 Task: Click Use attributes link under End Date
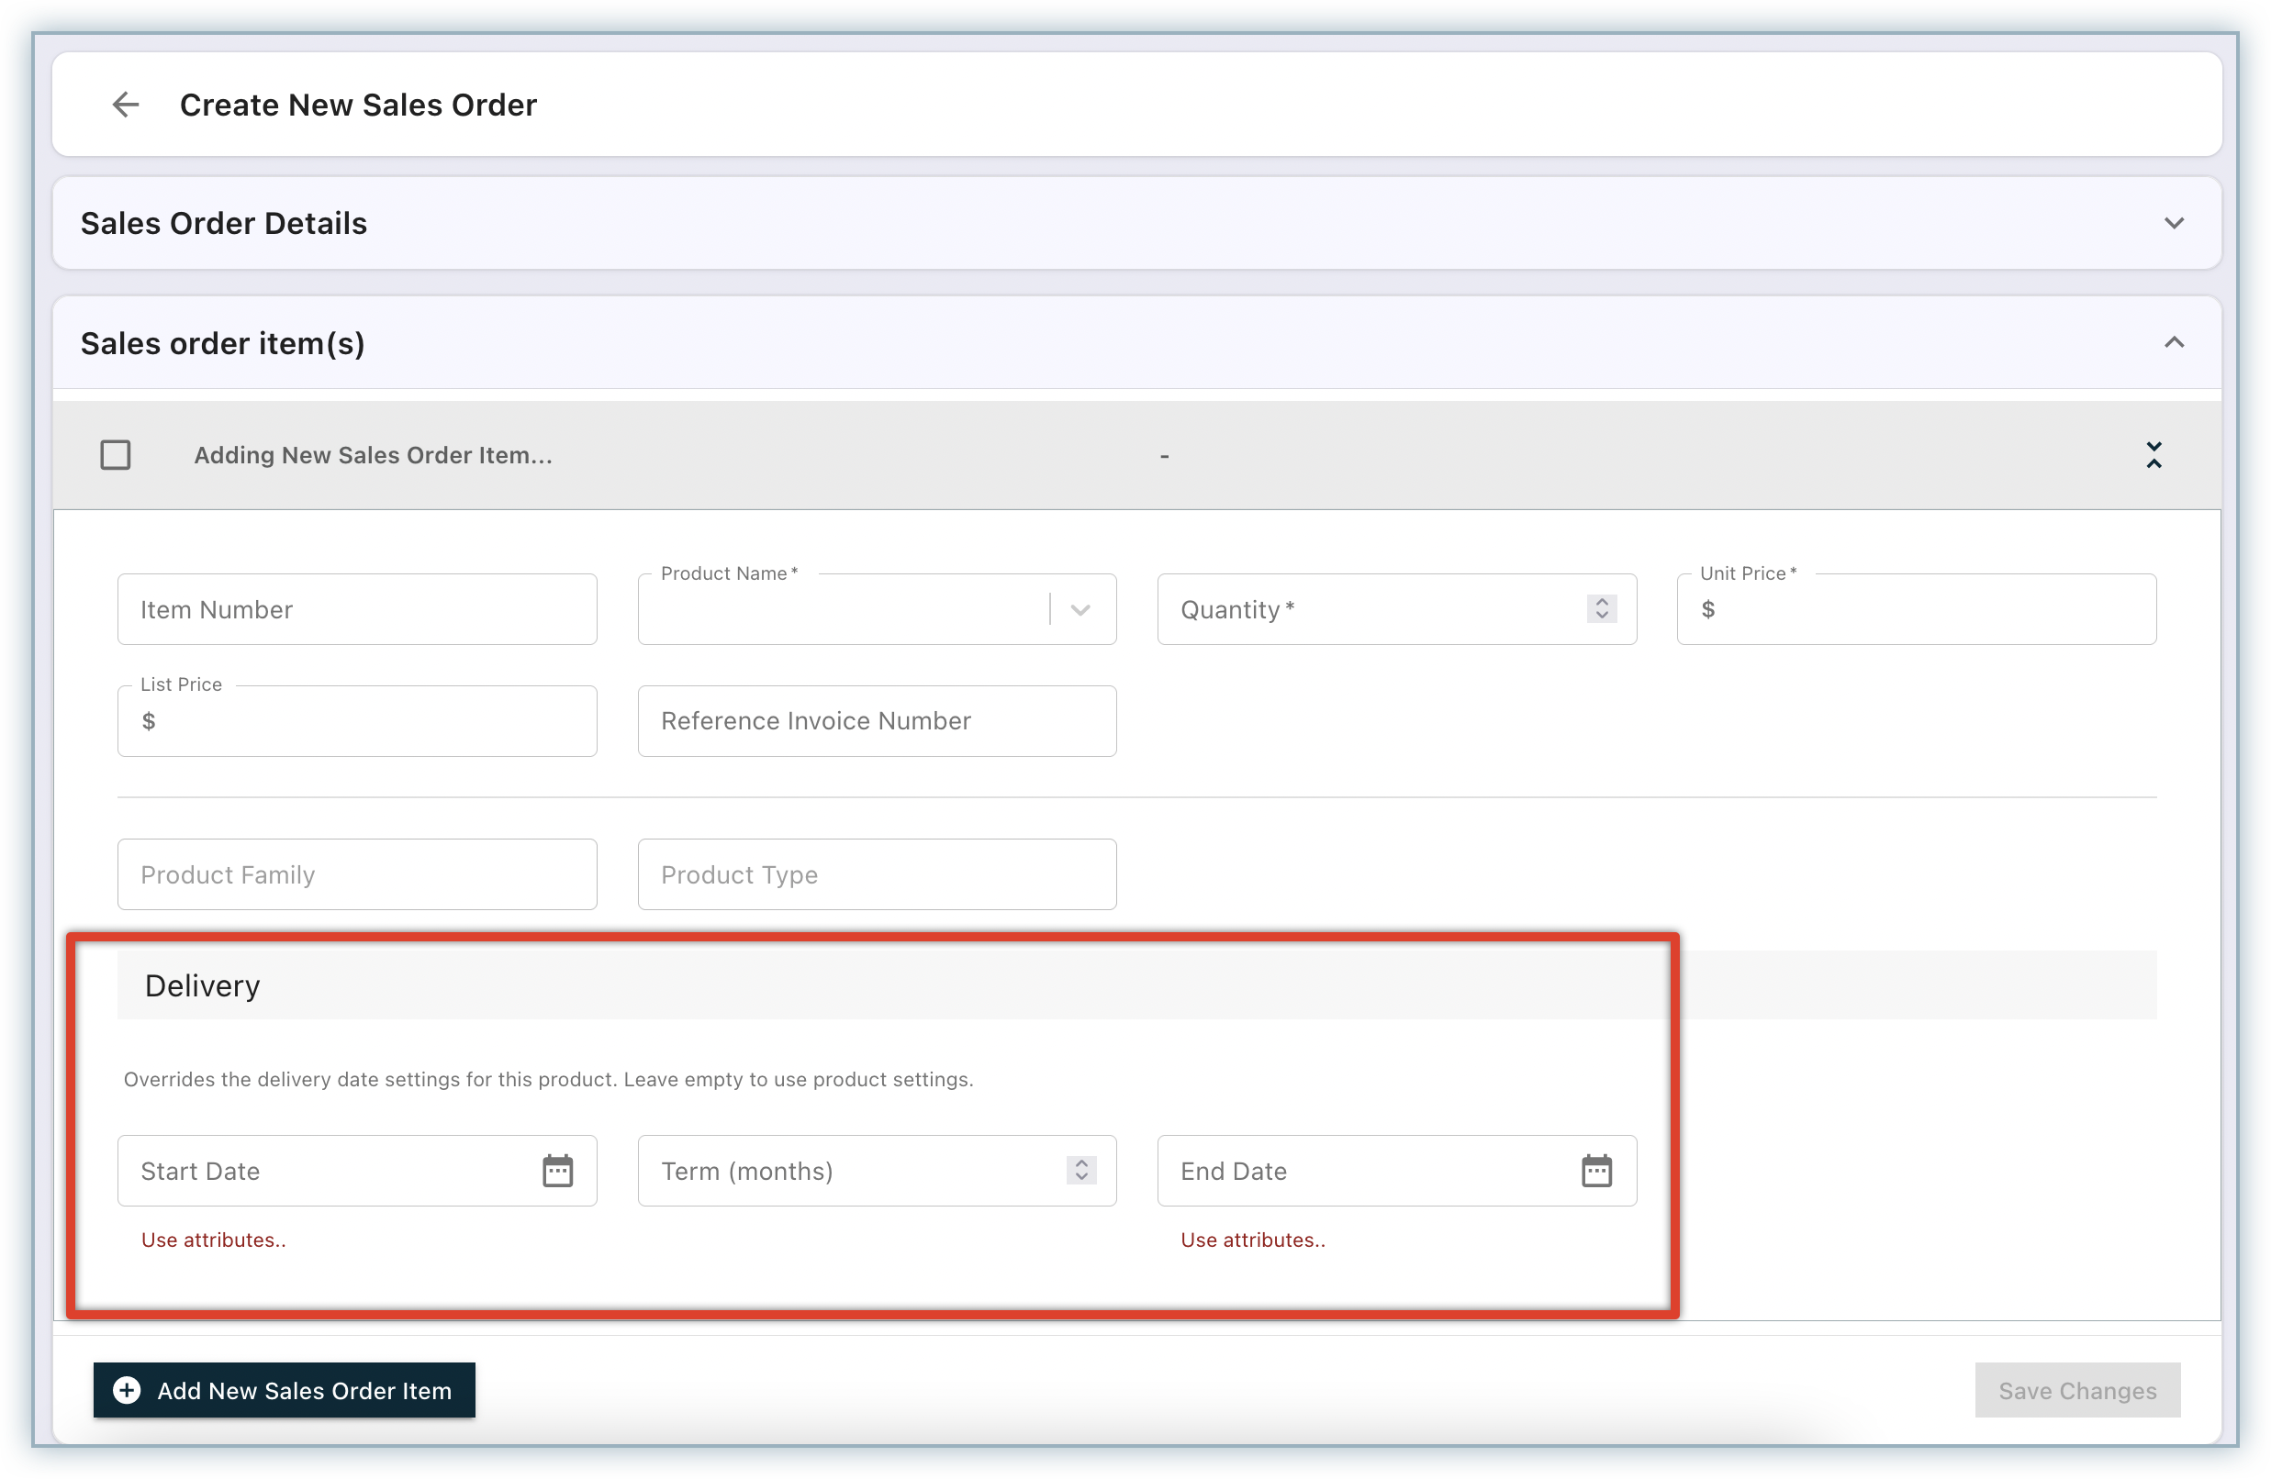tap(1252, 1240)
